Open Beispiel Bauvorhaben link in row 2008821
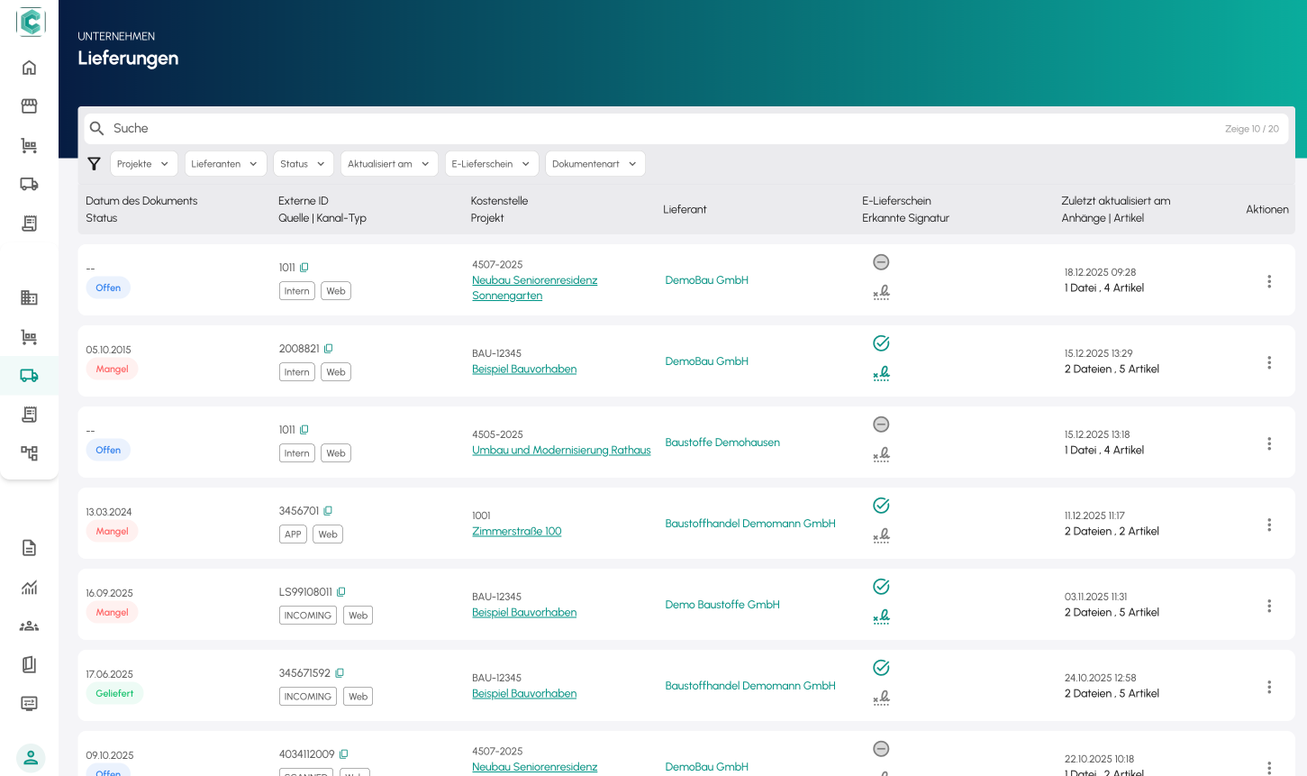The image size is (1307, 776). tap(524, 370)
